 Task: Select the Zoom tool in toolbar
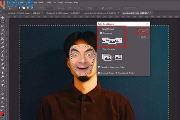[x=2, y=102]
